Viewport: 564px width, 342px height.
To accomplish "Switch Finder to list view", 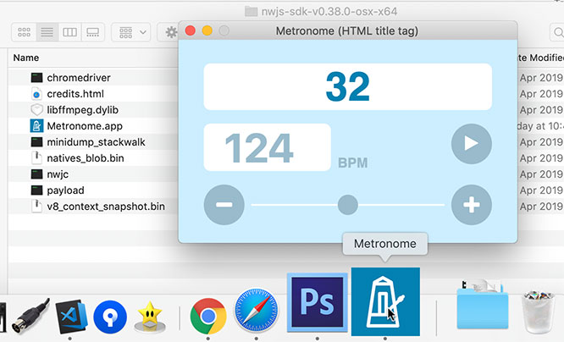I will pyautogui.click(x=47, y=32).
